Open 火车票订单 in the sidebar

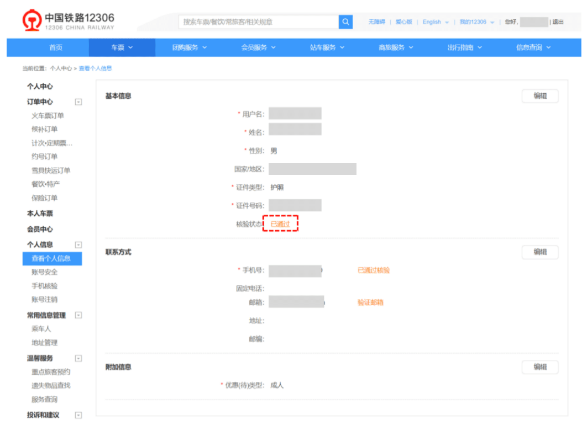click(x=48, y=116)
